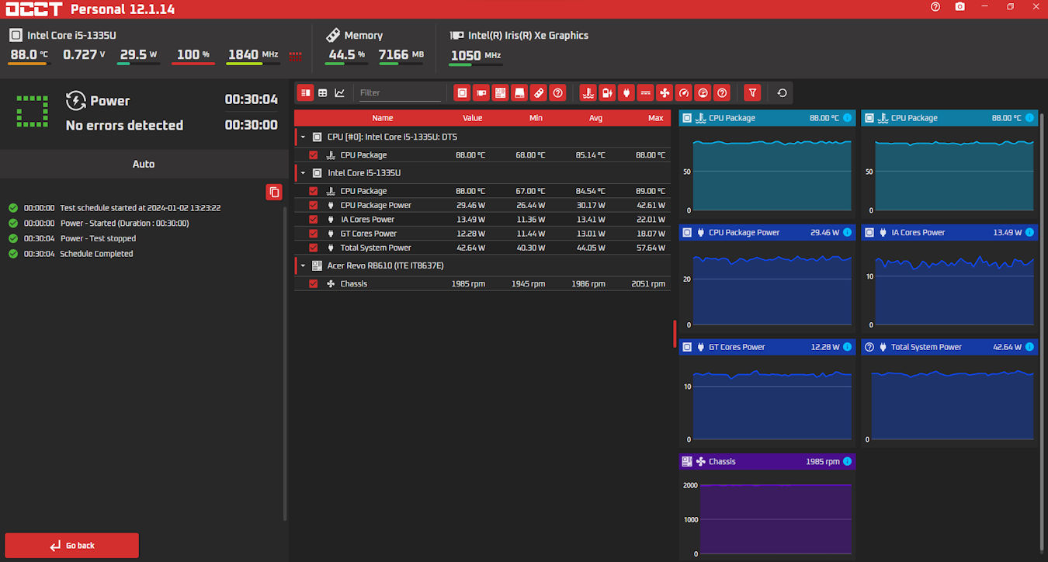Image resolution: width=1048 pixels, height=562 pixels.
Task: Toggle the GPU sensor filter icon
Action: point(481,93)
